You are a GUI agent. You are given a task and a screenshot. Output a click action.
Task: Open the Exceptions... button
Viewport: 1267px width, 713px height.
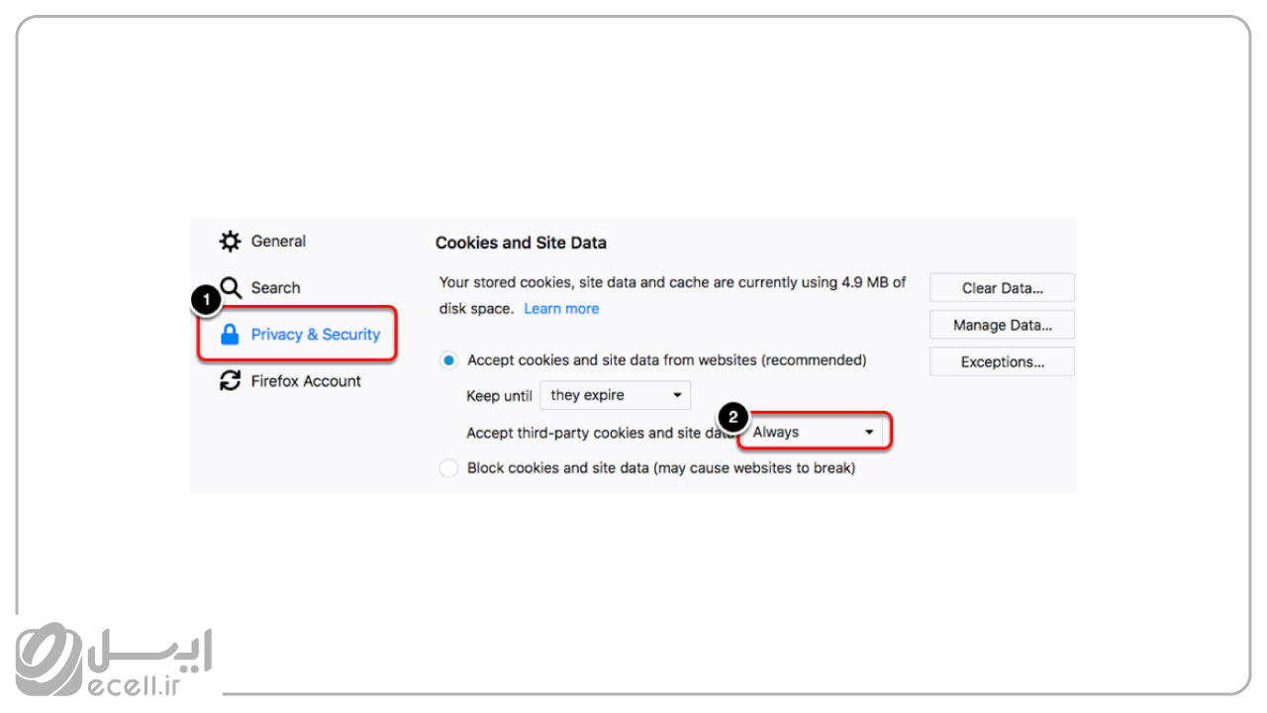point(1002,362)
